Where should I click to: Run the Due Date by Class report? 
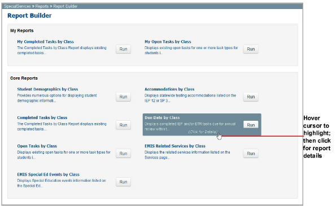(251, 125)
